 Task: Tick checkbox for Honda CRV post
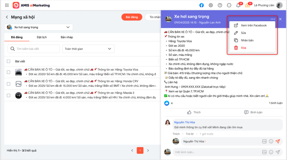click(x=8, y=84)
